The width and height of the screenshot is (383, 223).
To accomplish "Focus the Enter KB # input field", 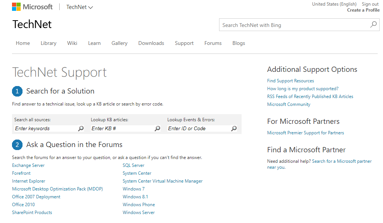I will click(122, 128).
